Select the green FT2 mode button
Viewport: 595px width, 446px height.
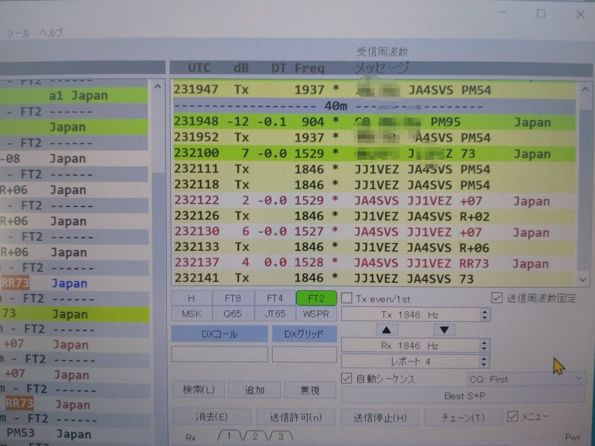(316, 298)
